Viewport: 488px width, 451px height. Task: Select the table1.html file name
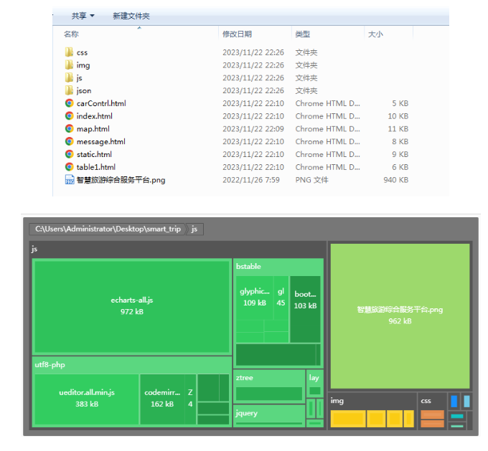click(x=96, y=167)
